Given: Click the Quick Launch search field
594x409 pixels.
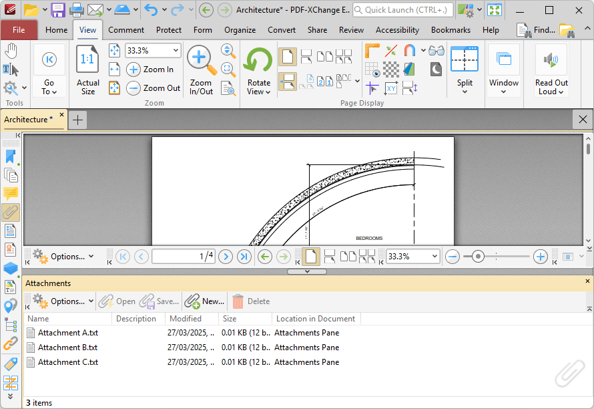Looking at the screenshot, I should 402,10.
